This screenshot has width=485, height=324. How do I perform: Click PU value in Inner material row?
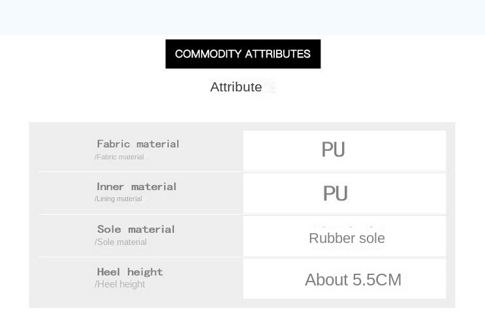point(335,193)
